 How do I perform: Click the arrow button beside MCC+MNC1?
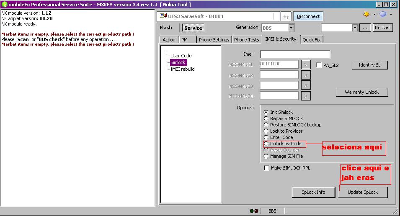(306, 64)
